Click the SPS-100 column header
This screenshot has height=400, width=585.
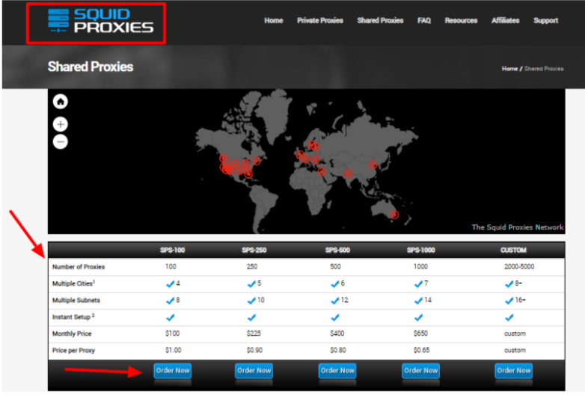click(172, 250)
